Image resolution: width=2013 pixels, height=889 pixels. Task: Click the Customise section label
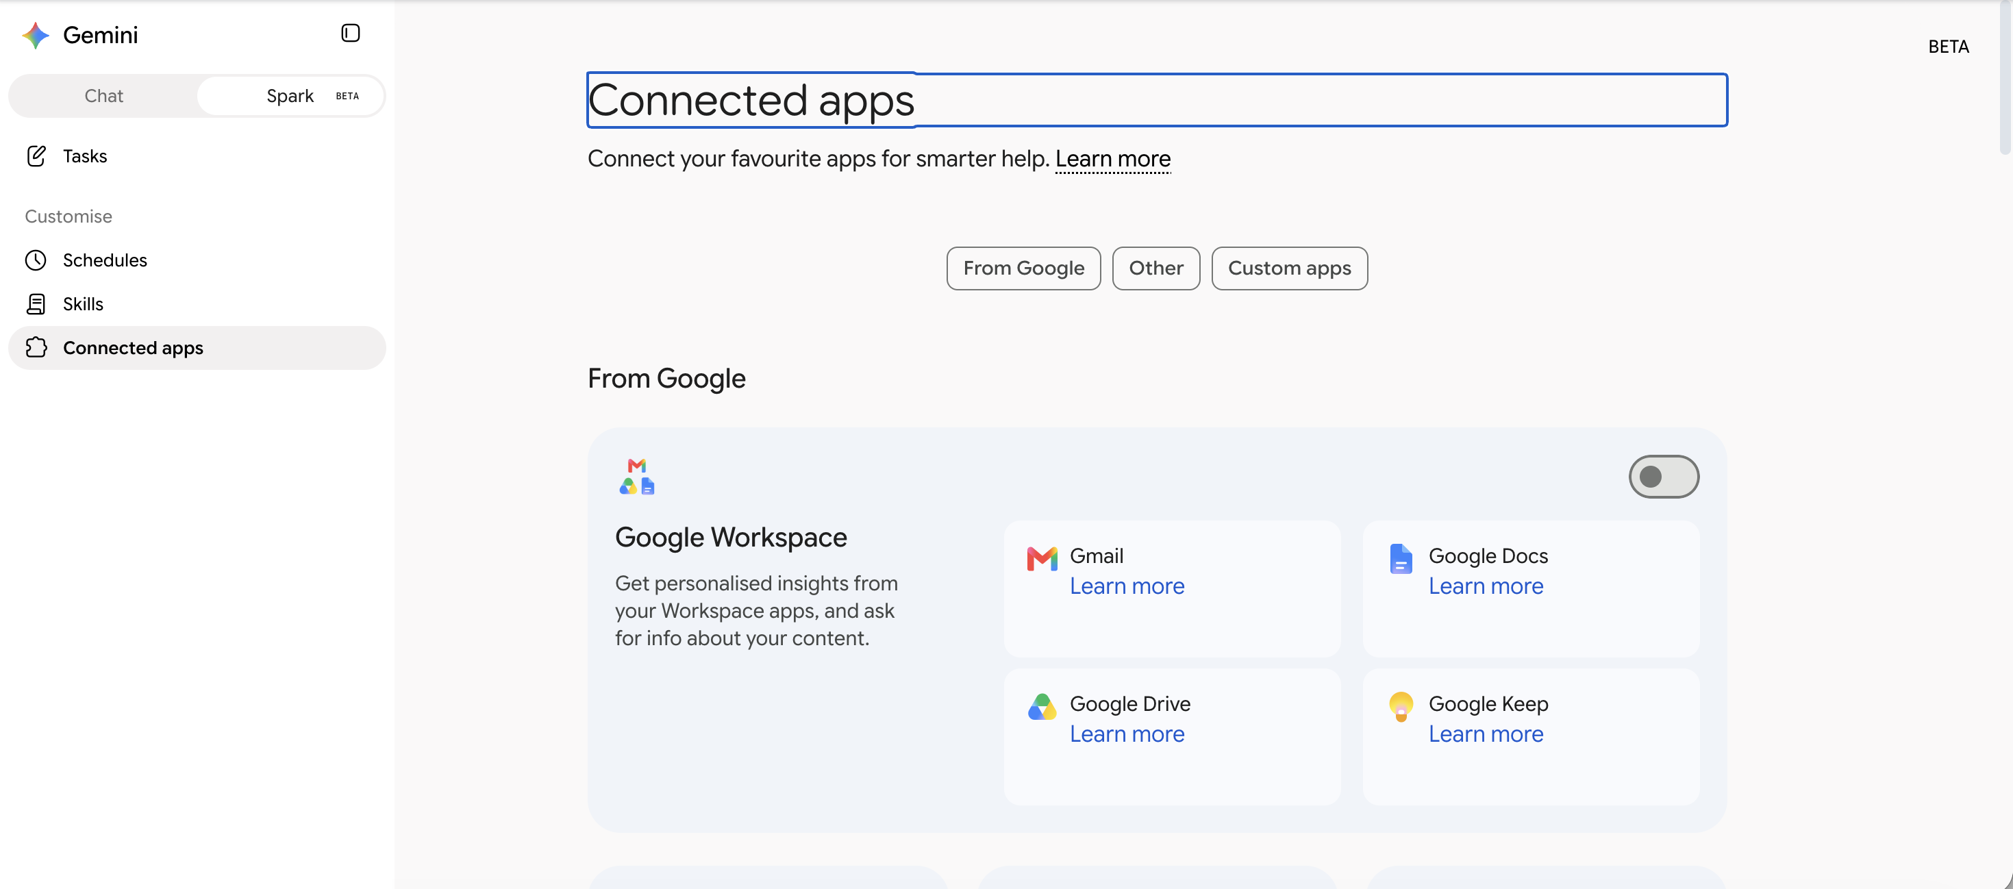click(68, 216)
